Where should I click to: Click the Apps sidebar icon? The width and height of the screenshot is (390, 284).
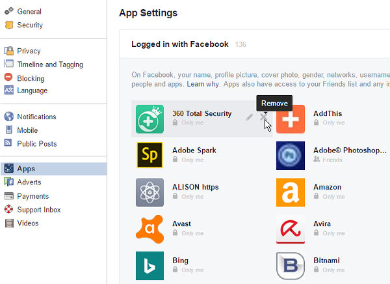pos(9,168)
